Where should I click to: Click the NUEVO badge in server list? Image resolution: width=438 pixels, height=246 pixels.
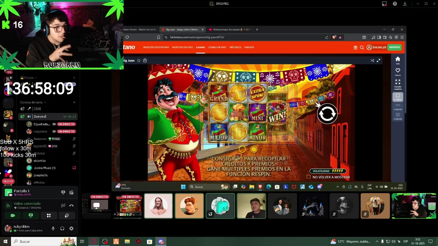click(8, 181)
